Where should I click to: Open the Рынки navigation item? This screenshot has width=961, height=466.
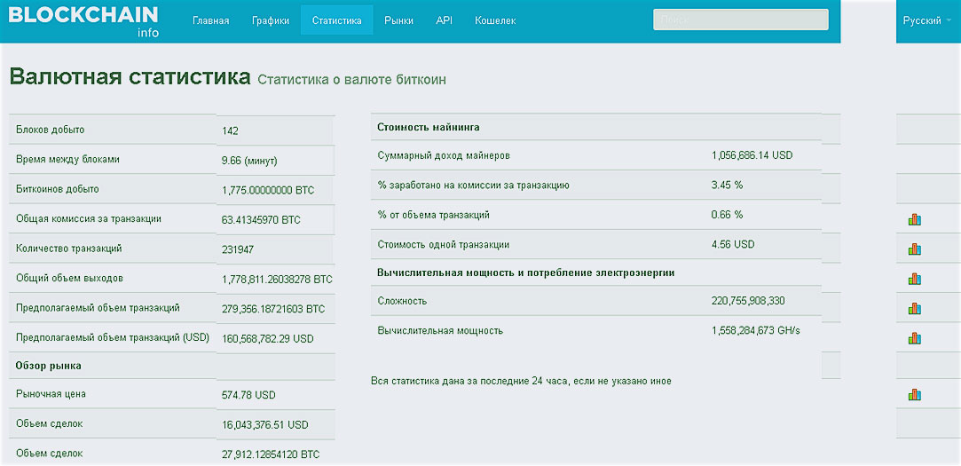[398, 20]
